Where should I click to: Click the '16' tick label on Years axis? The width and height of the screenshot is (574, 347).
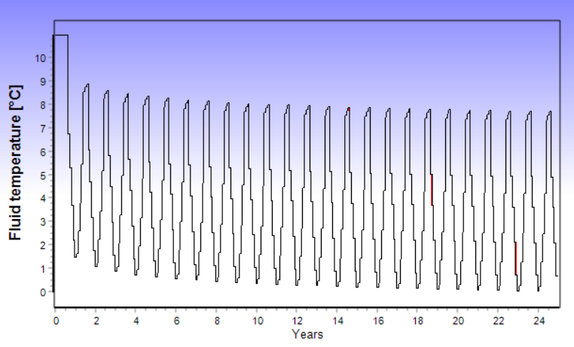[378, 321]
